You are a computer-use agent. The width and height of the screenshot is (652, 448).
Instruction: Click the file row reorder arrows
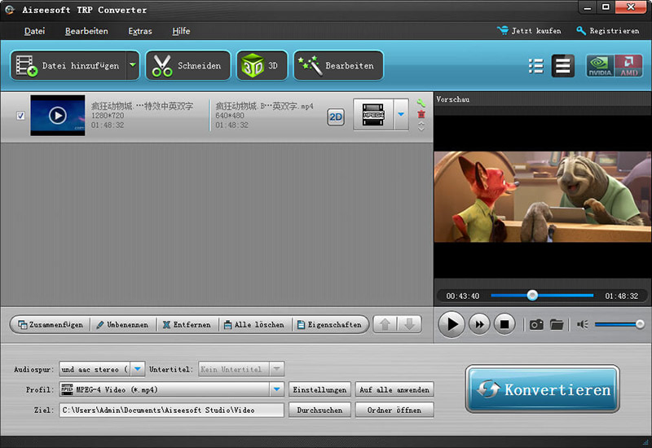pos(421,126)
